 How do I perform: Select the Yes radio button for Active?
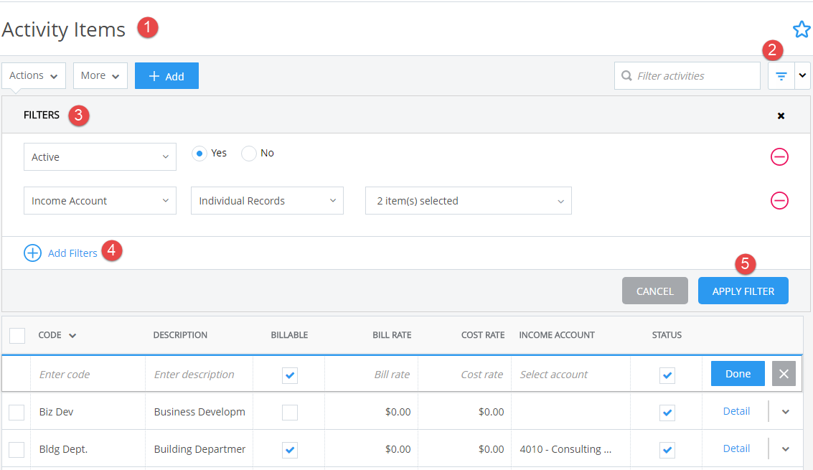pyautogui.click(x=199, y=153)
